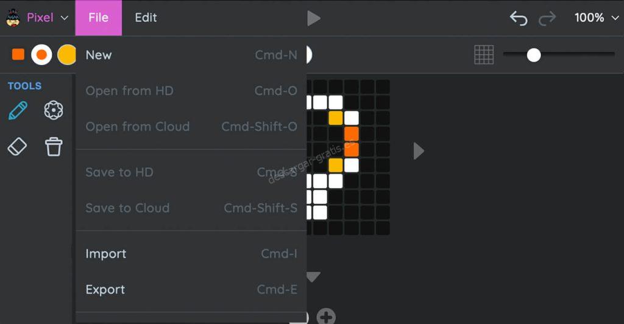Open the Edit menu
This screenshot has width=624, height=324.
point(146,18)
